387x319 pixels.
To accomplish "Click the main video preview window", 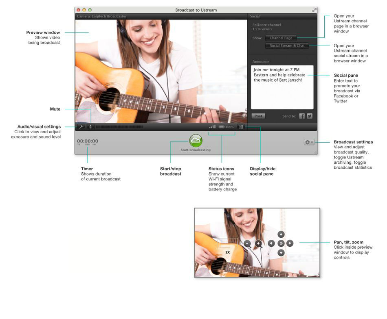I will 161,71.
